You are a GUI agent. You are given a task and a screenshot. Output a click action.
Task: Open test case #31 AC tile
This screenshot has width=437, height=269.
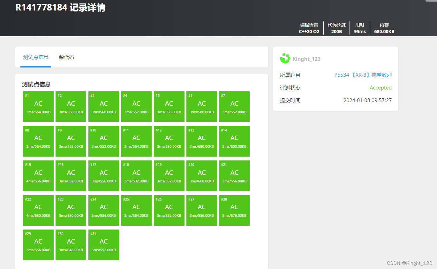pos(104,245)
